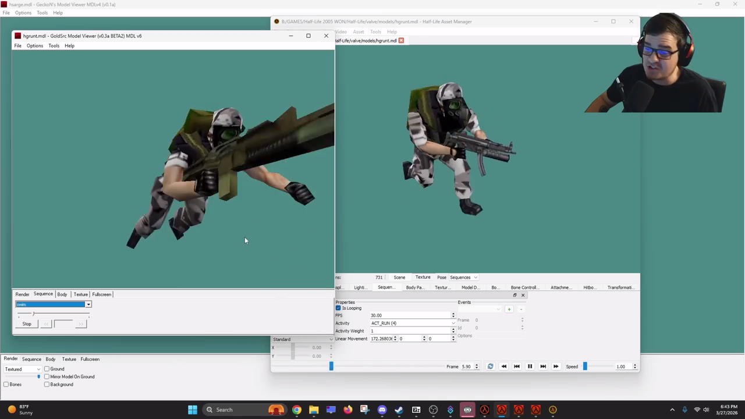Image resolution: width=745 pixels, height=419 pixels.
Task: Open Sequence tab in GeckoN's Model Viewer
Action: pos(31,359)
